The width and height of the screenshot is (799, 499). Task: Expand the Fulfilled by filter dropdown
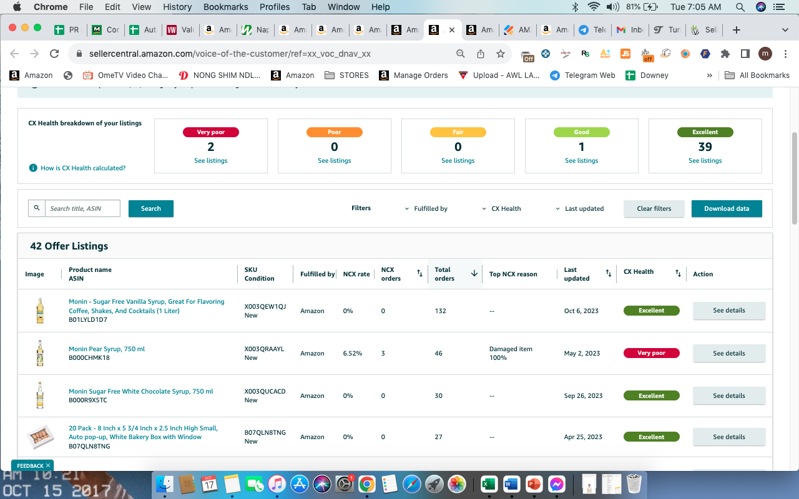(426, 208)
